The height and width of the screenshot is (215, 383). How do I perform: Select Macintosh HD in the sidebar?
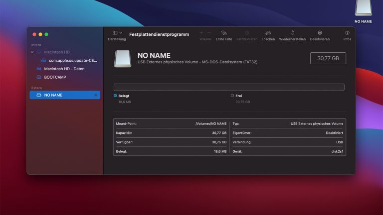(56, 52)
